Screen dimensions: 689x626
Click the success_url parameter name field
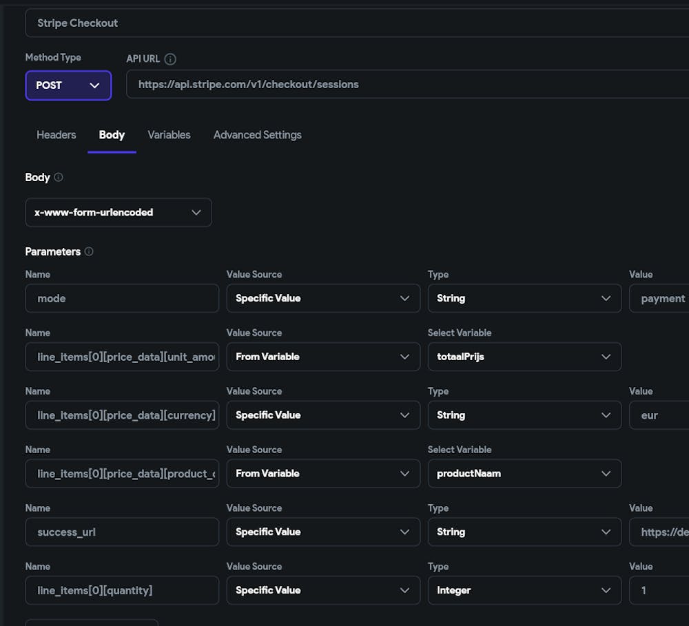(122, 532)
